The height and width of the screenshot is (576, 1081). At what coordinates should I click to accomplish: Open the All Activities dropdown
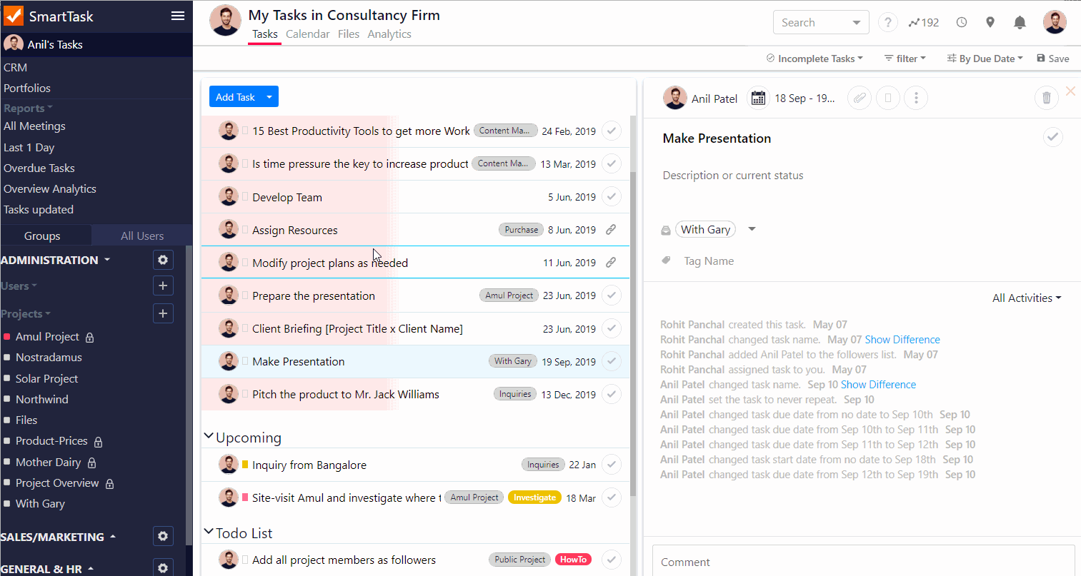[x=1027, y=298]
